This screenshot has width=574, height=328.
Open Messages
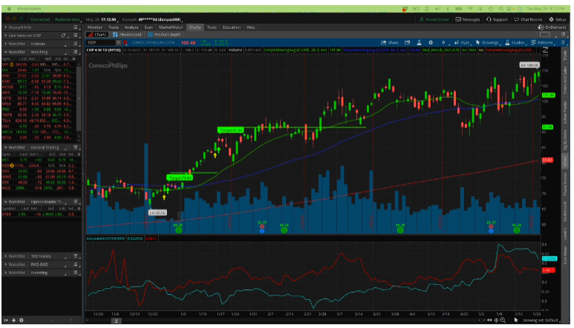(468, 19)
